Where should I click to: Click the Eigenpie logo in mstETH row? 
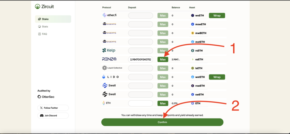coord(109,42)
